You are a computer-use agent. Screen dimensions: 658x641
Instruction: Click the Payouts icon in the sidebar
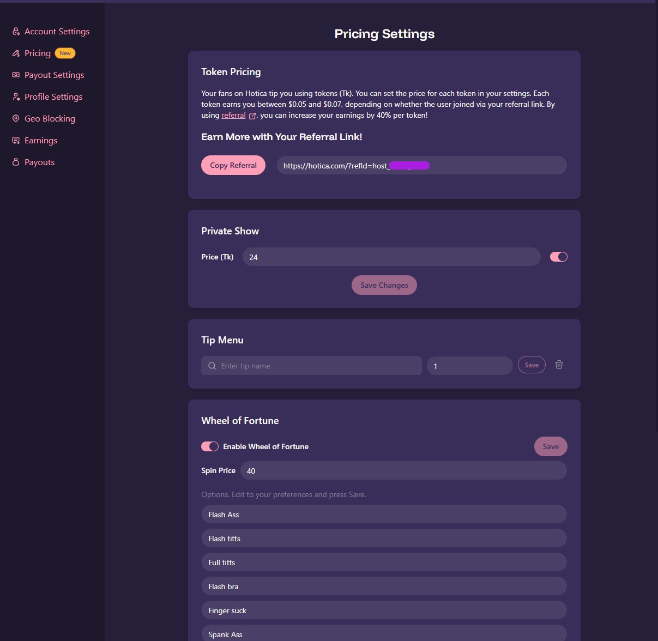pos(15,162)
